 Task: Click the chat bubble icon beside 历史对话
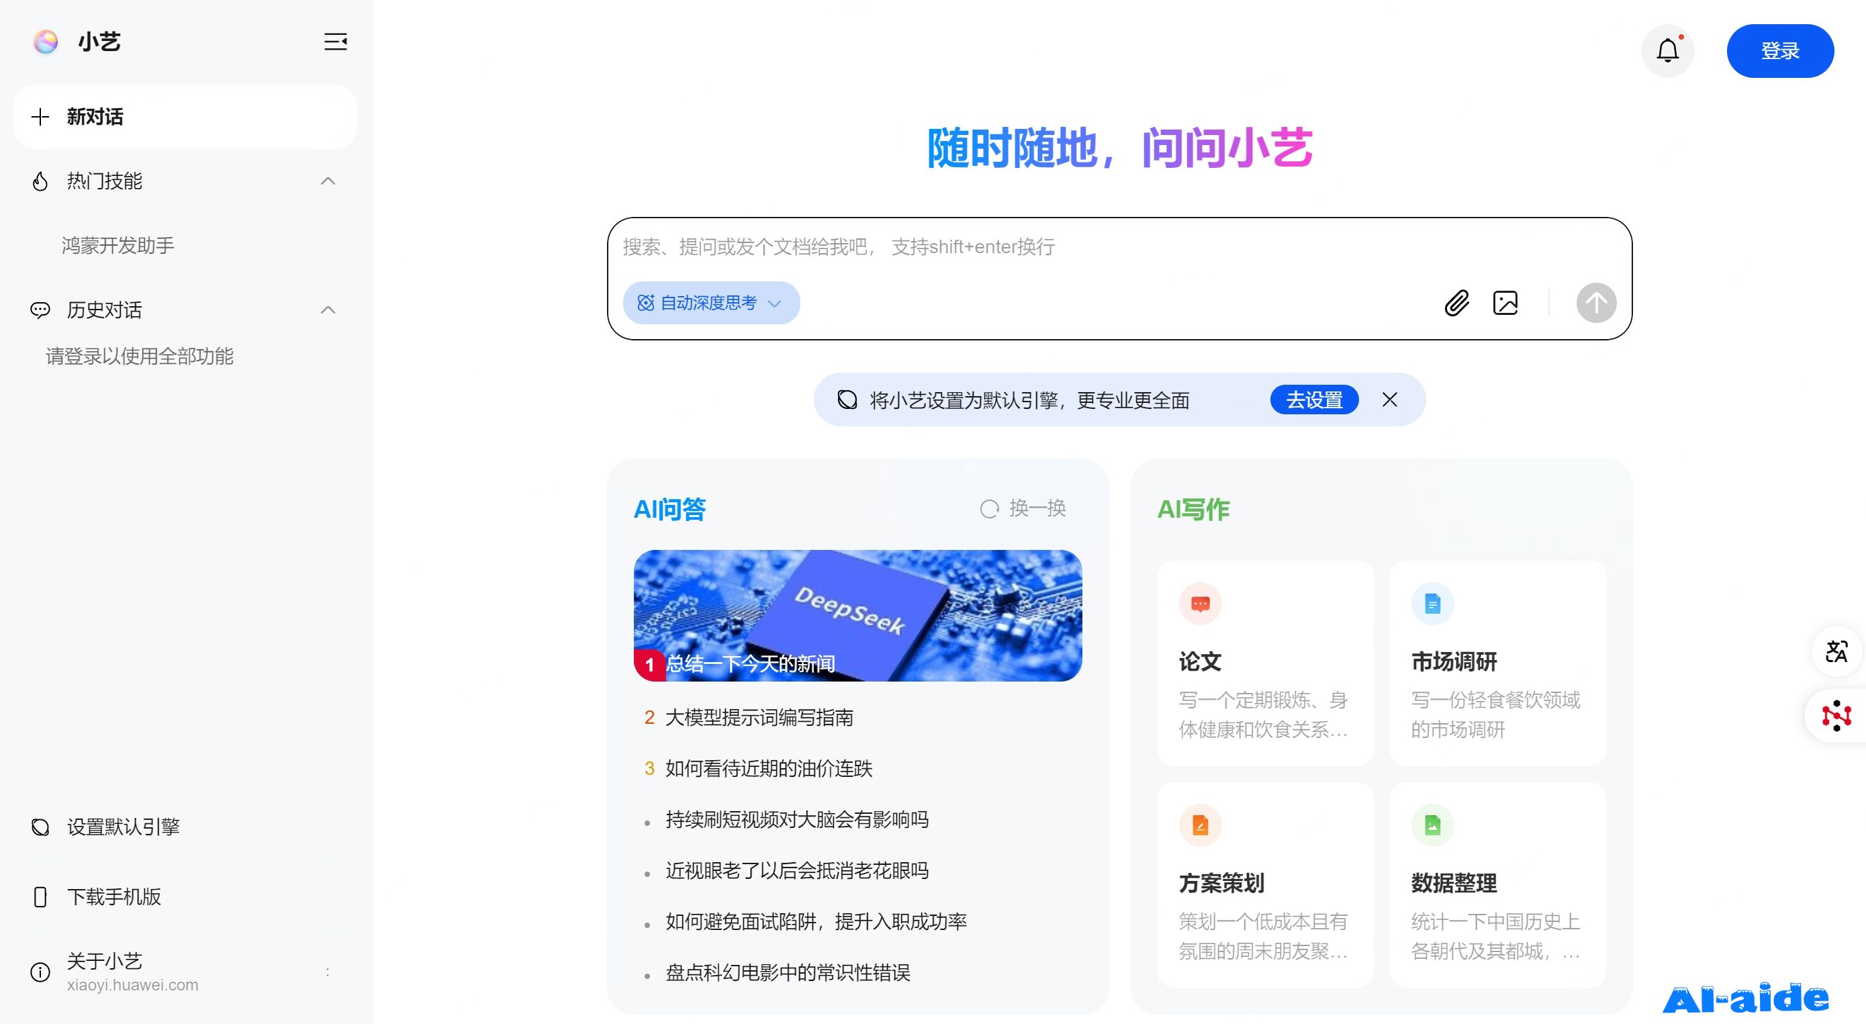(x=40, y=310)
